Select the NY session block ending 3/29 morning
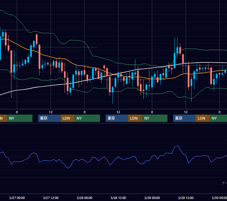Viewport: 227px width, 201px height. (x=155, y=118)
